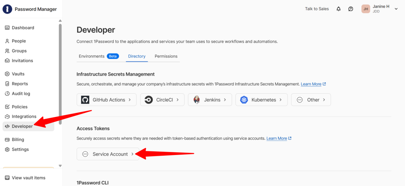Click the Groups icon in sidebar

(7, 51)
